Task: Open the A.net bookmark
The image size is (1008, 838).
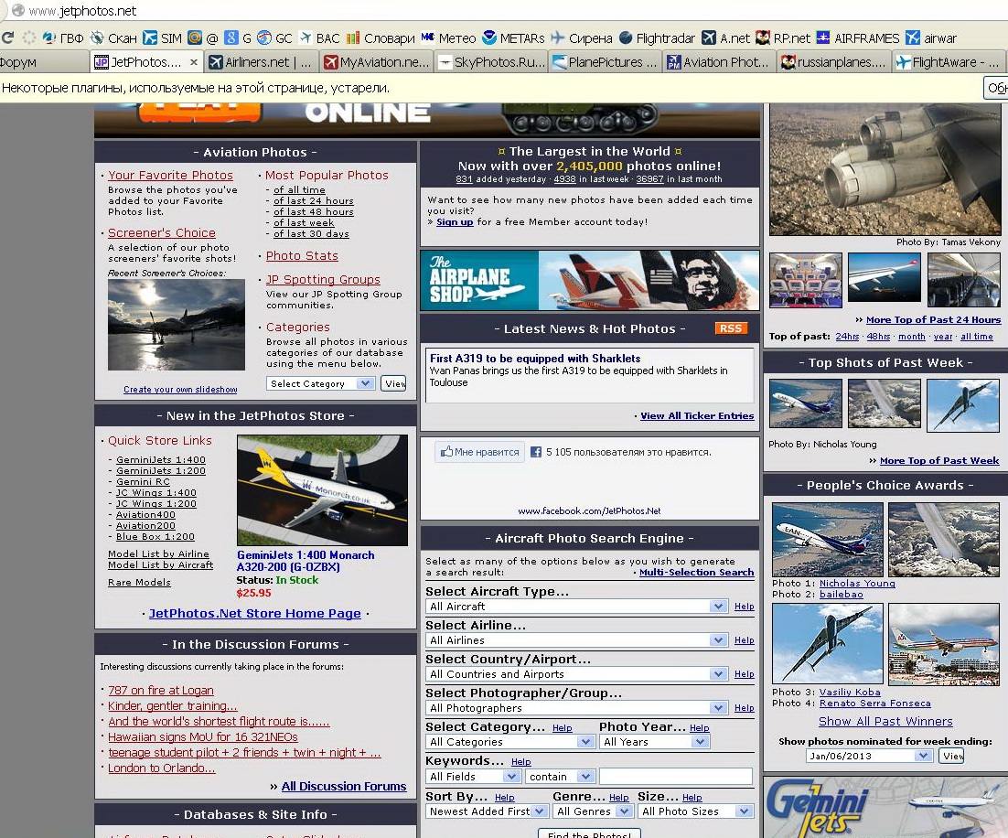Action: [725, 38]
